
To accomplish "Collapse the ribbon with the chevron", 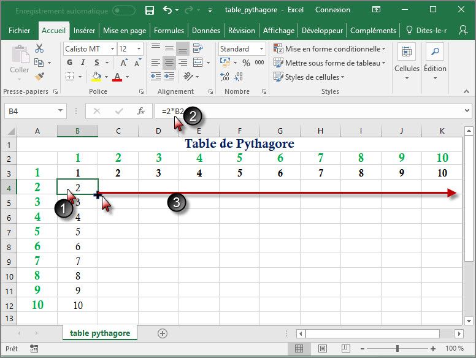I will (466, 91).
